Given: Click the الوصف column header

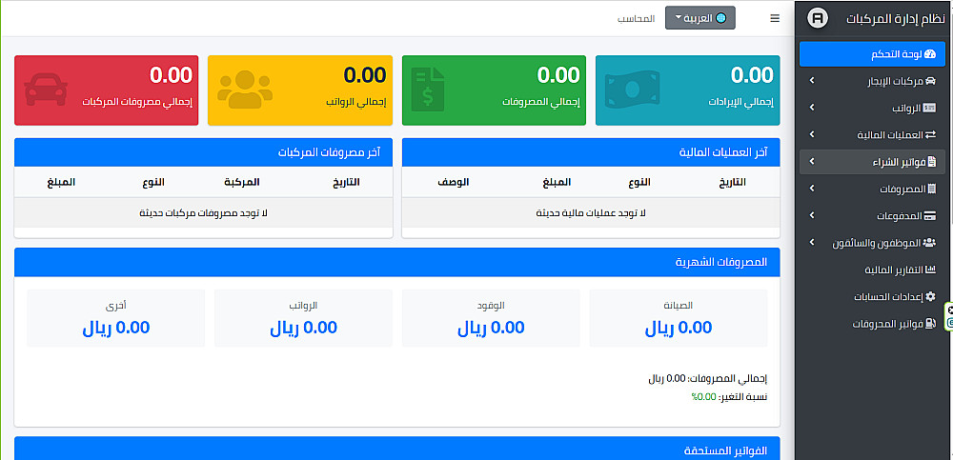Looking at the screenshot, I should (x=454, y=182).
